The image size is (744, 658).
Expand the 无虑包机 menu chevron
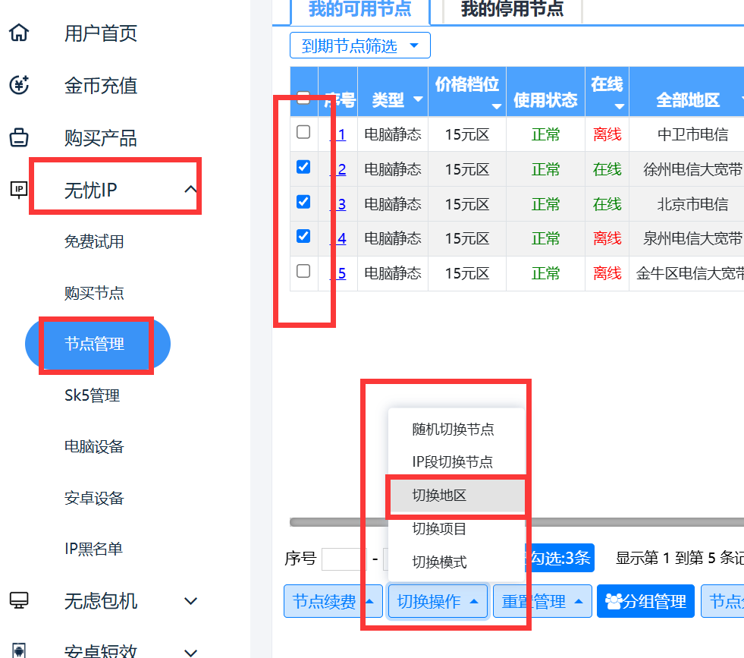coord(190,601)
